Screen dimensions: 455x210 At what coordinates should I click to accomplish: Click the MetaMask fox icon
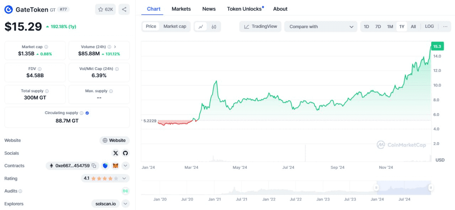pyautogui.click(x=116, y=166)
